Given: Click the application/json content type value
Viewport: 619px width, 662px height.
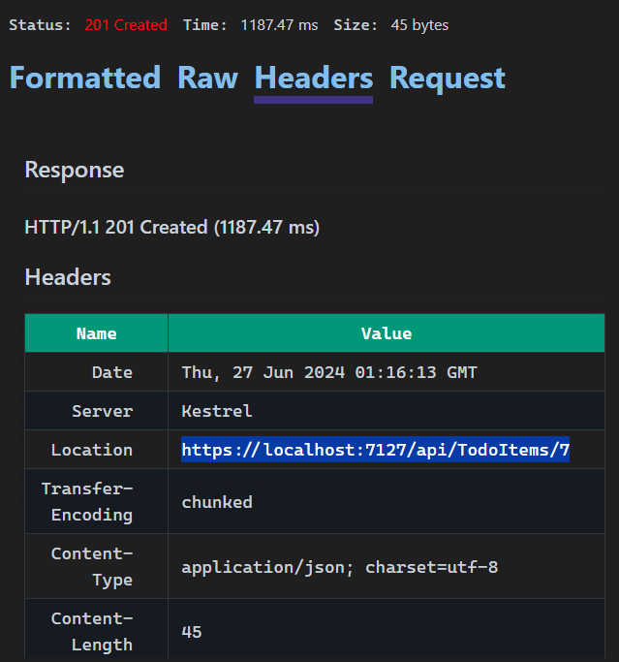Looking at the screenshot, I should [339, 567].
